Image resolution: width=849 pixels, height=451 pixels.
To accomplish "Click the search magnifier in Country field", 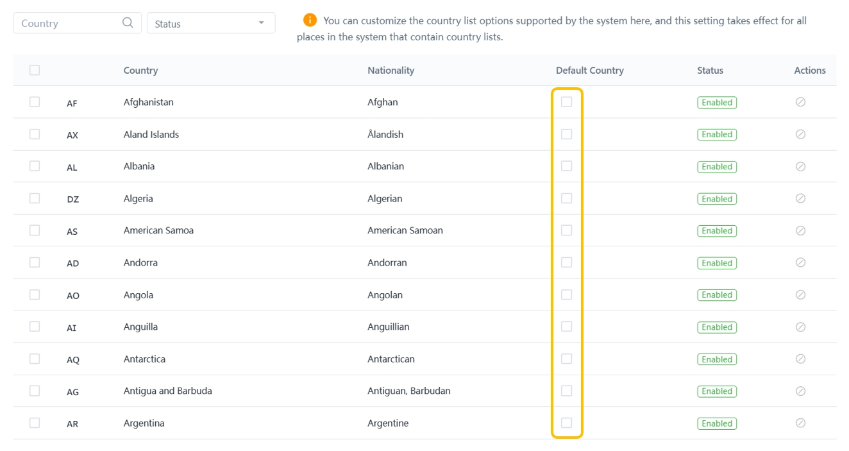I will (128, 23).
